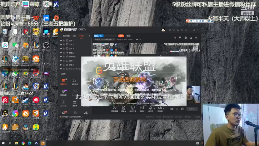Open the 房管助手 tool

click(75, 82)
